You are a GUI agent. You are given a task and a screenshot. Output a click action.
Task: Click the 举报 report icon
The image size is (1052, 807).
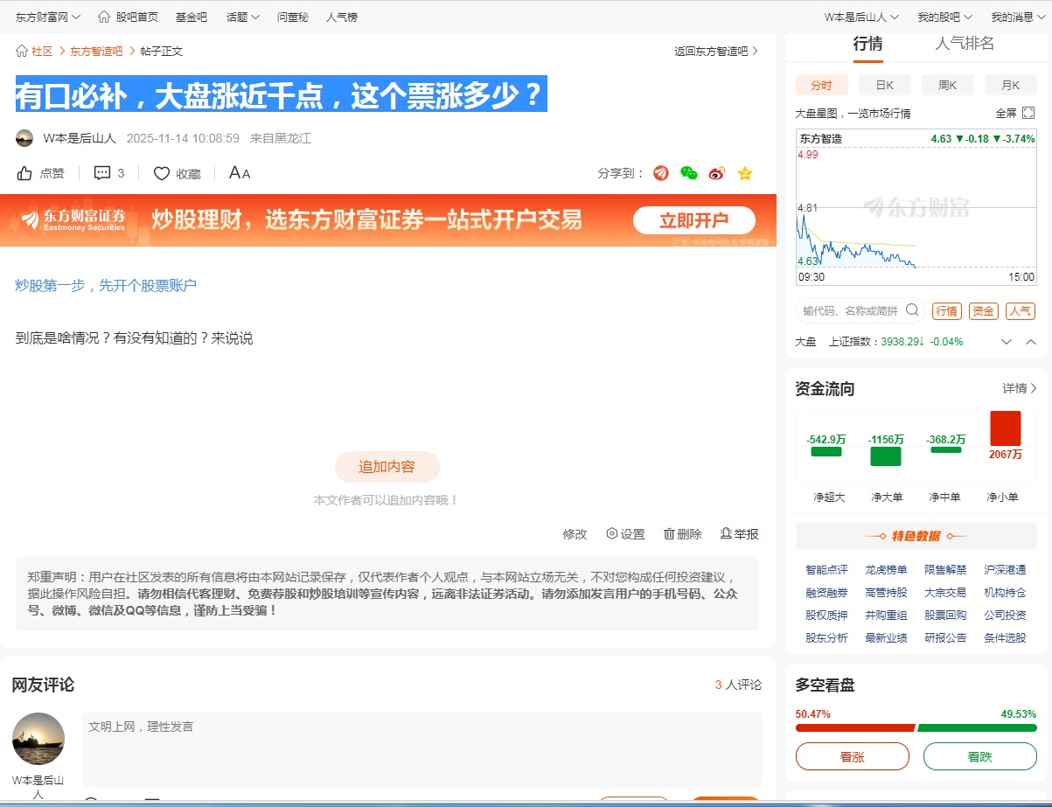click(726, 533)
